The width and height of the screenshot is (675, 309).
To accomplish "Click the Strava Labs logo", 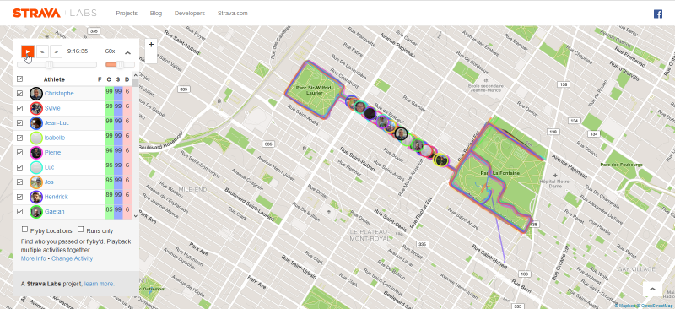I will 55,13.
